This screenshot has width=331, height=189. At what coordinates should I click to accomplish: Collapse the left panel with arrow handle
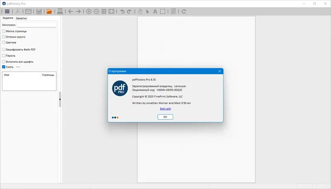pos(60,99)
